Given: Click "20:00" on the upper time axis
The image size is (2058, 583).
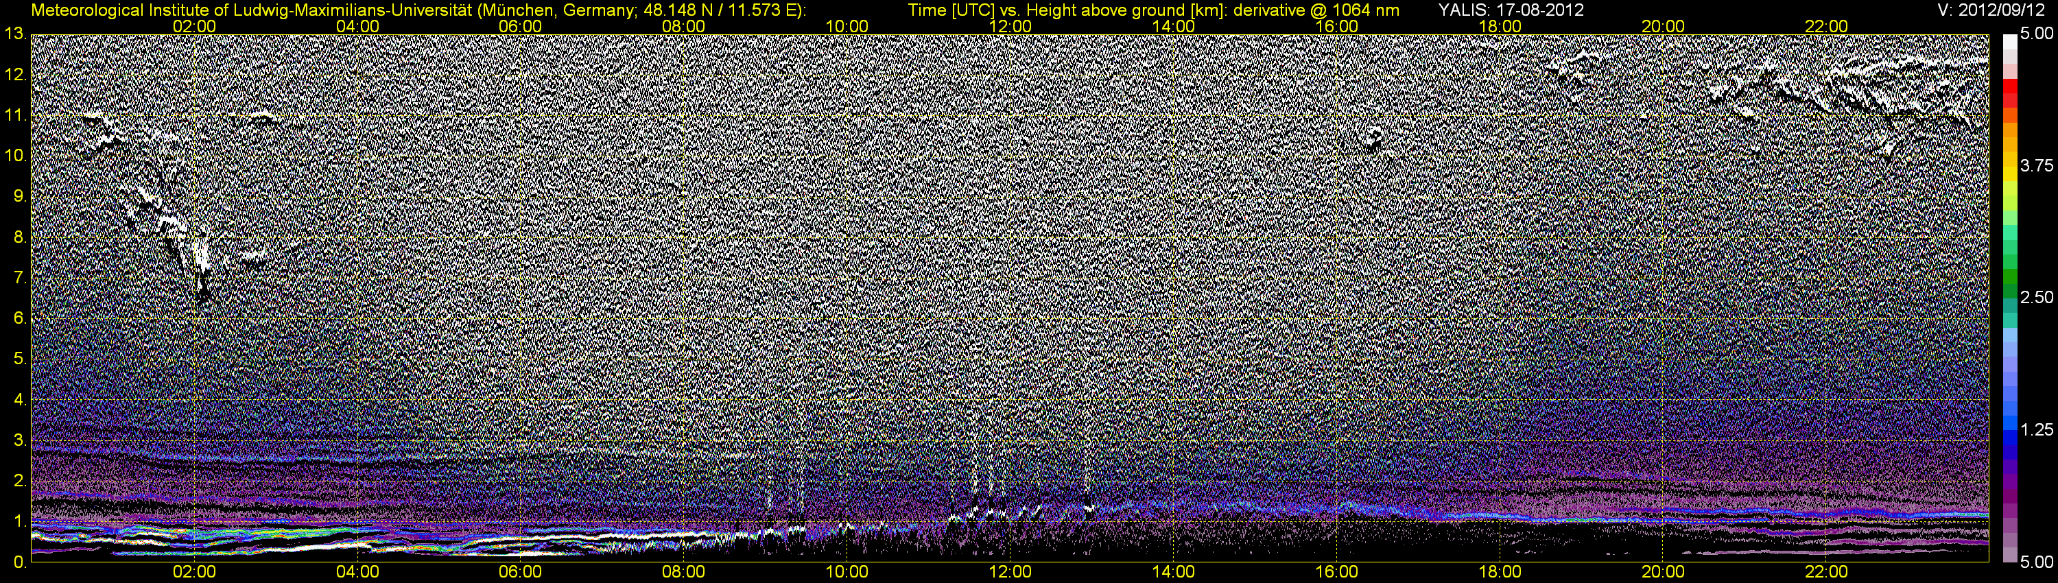Looking at the screenshot, I should click(x=1664, y=26).
